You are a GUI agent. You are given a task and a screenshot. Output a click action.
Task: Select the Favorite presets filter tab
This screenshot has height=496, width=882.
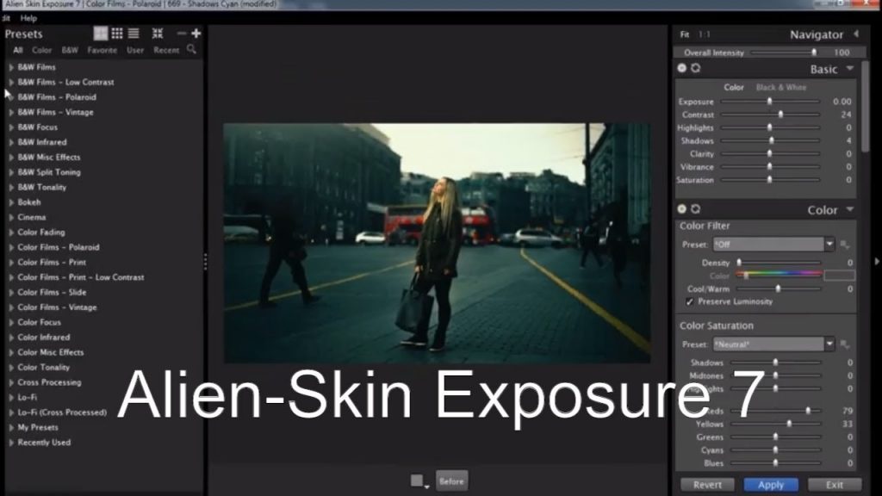pos(102,50)
